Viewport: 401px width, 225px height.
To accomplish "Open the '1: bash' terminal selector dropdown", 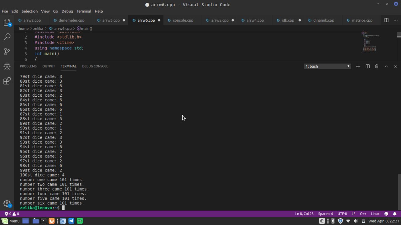I will click(x=327, y=66).
